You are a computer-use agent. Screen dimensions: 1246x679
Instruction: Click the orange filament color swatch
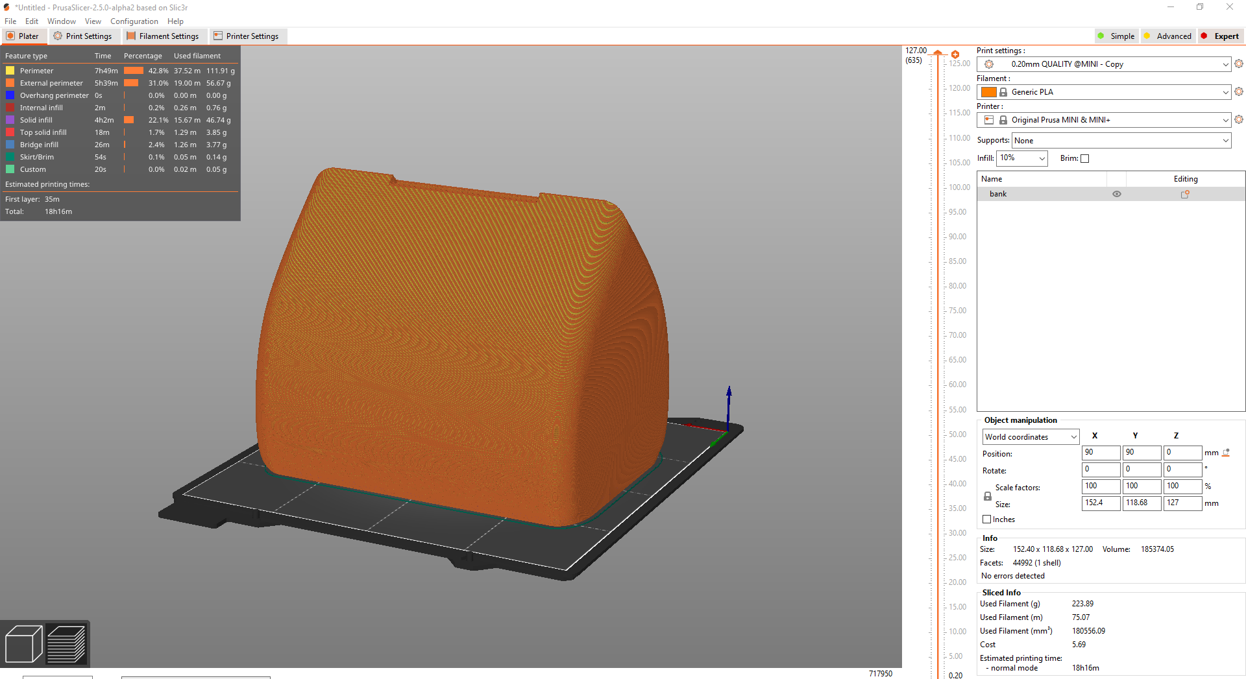(989, 92)
